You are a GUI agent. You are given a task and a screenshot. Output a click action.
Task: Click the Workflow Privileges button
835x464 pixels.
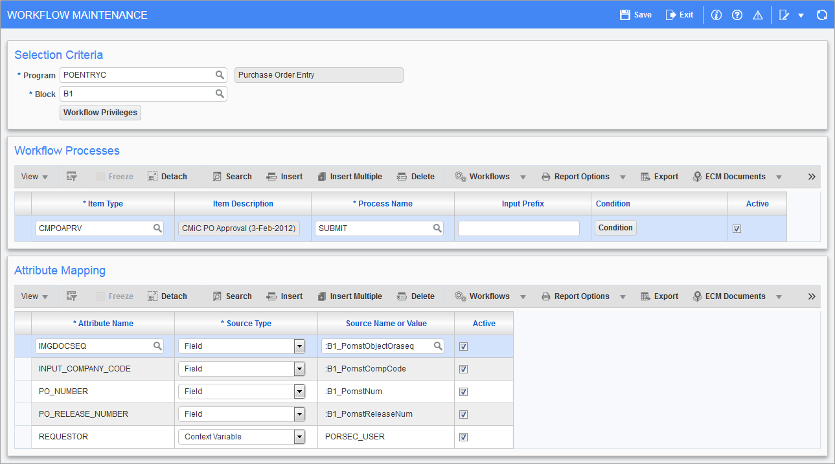[100, 112]
